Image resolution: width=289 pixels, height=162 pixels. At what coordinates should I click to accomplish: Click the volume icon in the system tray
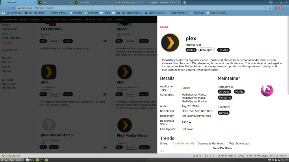pyautogui.click(x=287, y=160)
